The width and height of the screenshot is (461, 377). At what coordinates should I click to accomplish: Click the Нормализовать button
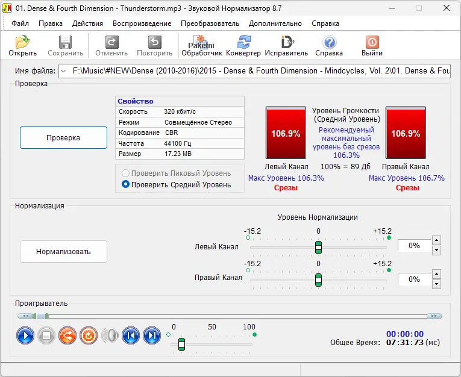coord(63,252)
